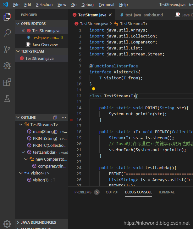193x229 pixels.
Task: Switch to the Output panel tab
Action: [112, 192]
